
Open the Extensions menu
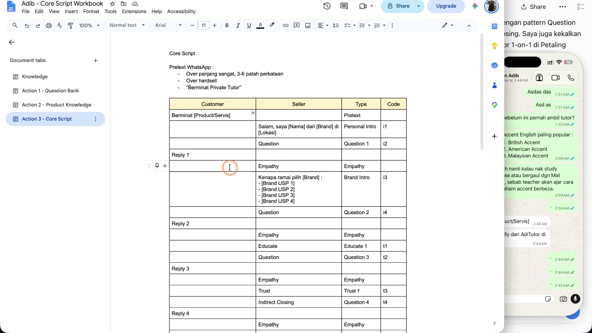(134, 11)
